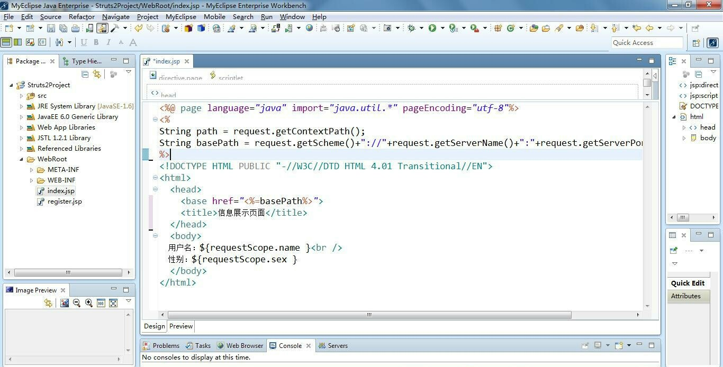Click the Print icon in toolbar
This screenshot has width=723, height=367.
(x=75, y=28)
